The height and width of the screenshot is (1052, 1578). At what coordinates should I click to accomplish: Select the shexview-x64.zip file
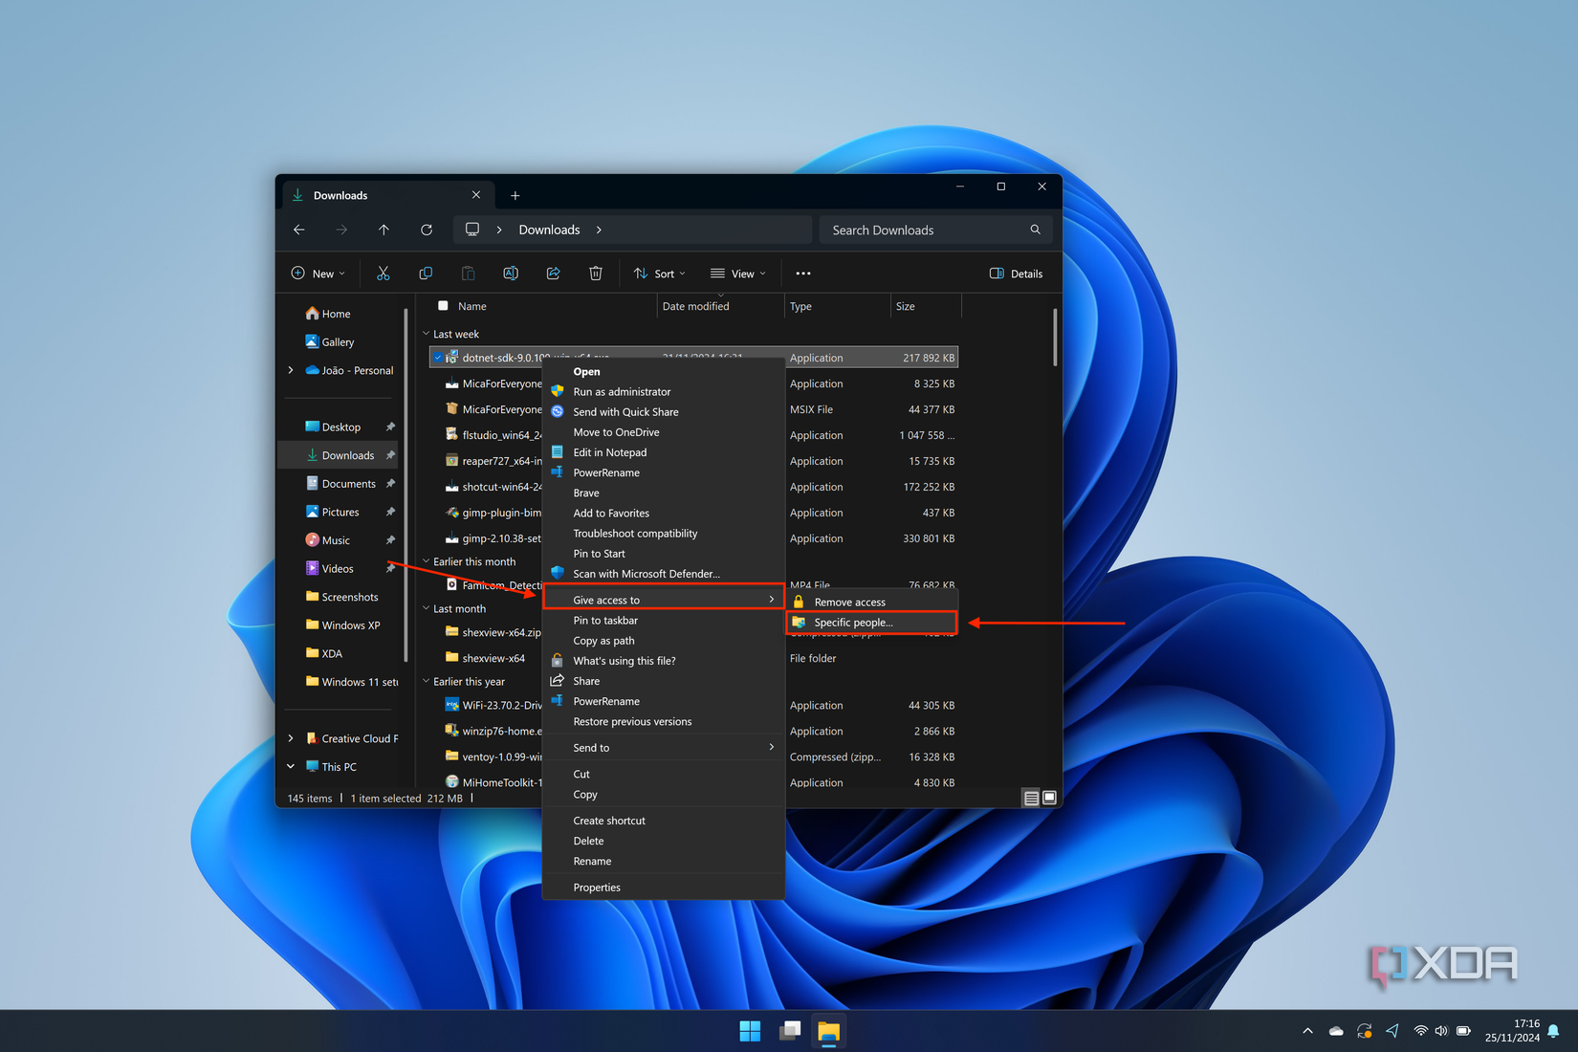coord(493,632)
